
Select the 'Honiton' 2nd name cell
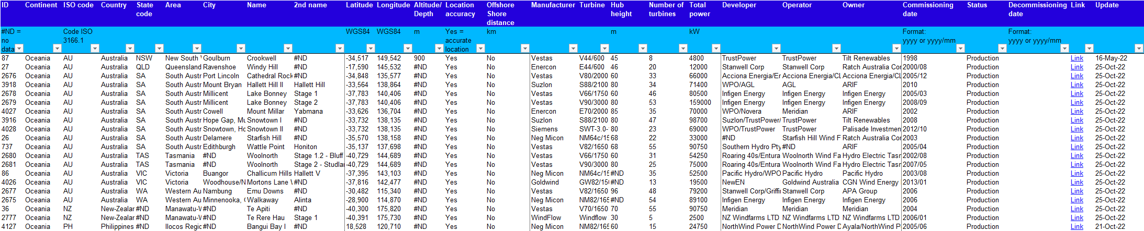318,147
